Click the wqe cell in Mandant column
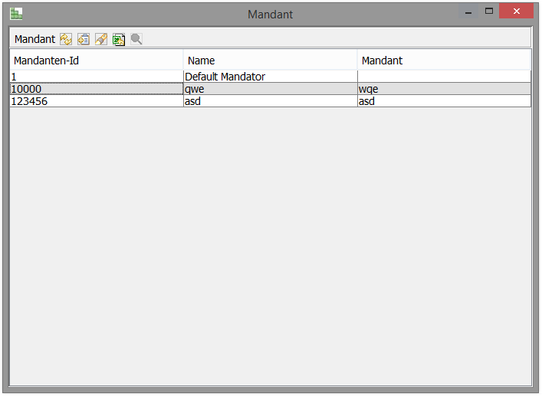 coord(444,89)
